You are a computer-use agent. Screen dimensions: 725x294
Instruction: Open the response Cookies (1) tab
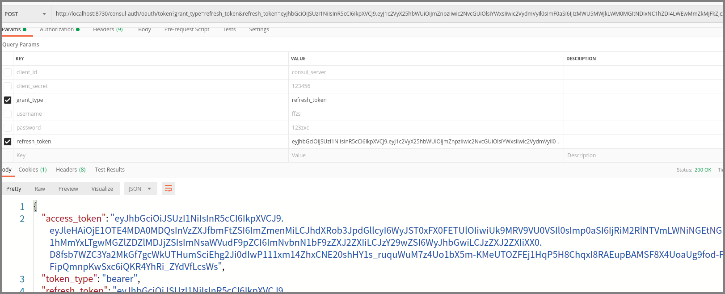[x=33, y=170]
